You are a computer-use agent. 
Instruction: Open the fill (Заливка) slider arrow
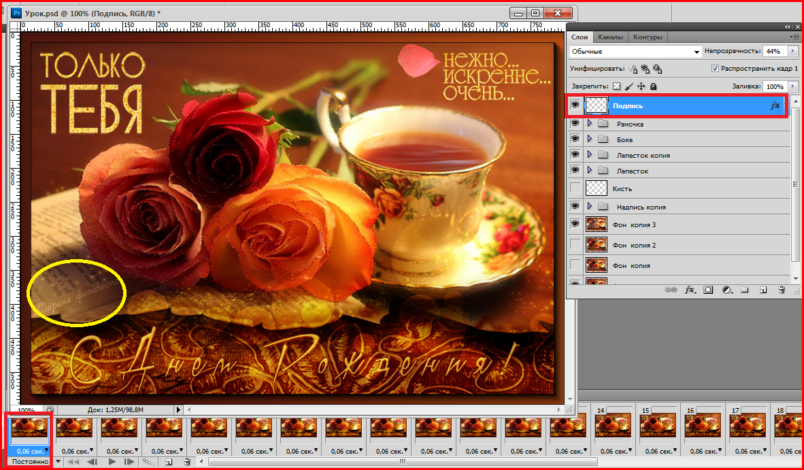pos(794,86)
